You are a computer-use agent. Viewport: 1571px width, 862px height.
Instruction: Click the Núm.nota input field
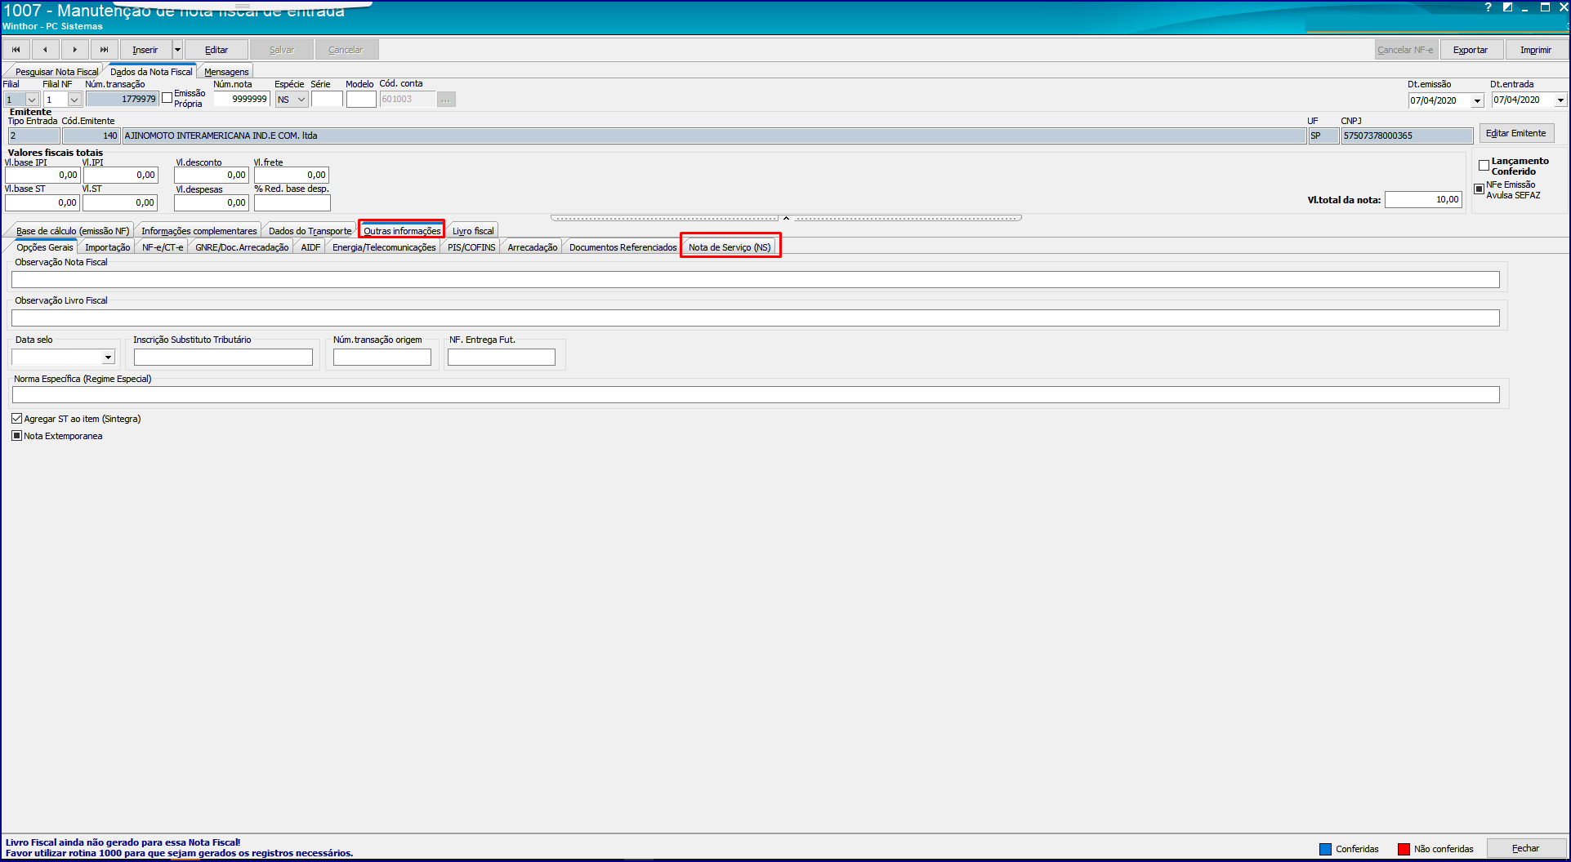[x=242, y=99]
